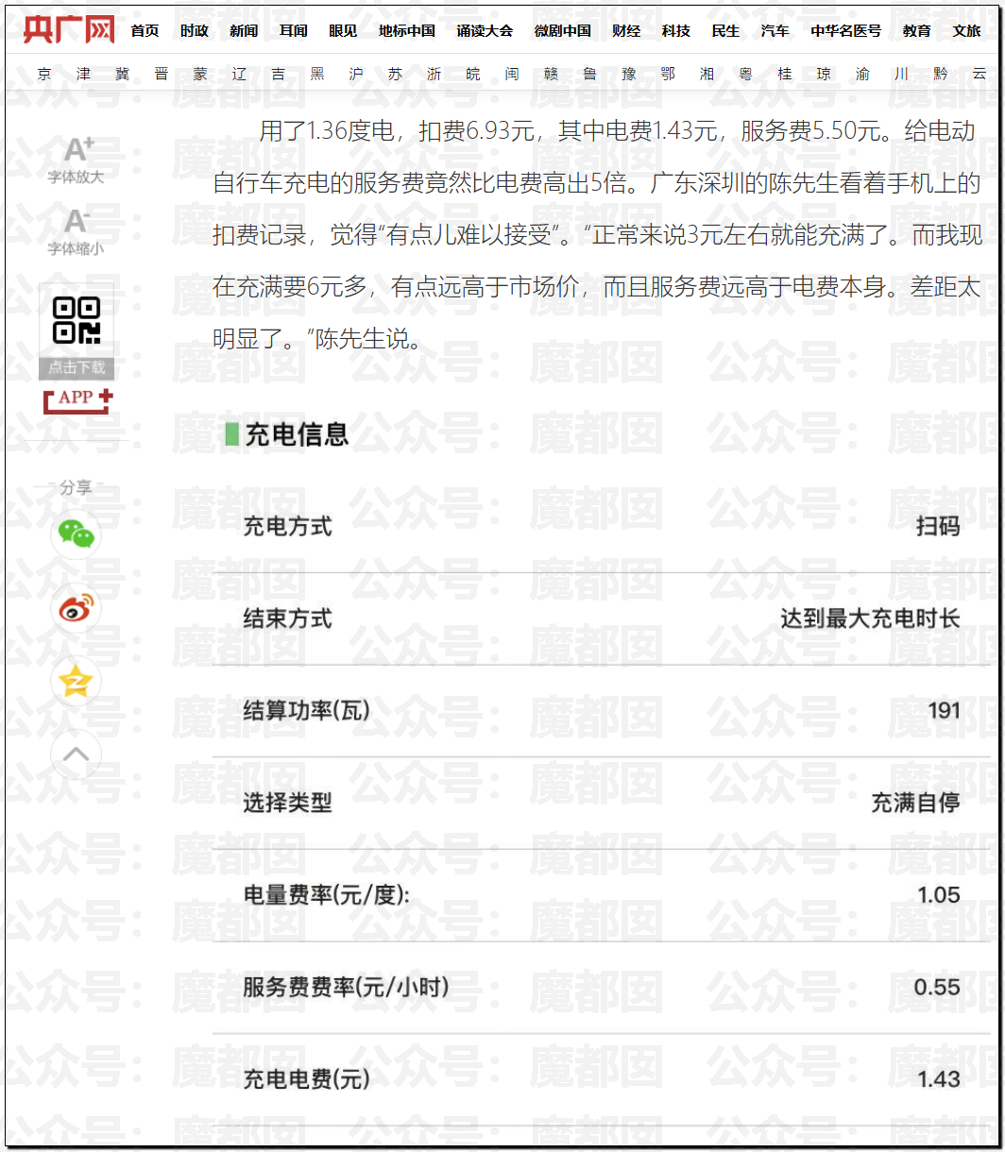Select region 豫 in province bar
This screenshot has width=1005, height=1152.
[629, 74]
